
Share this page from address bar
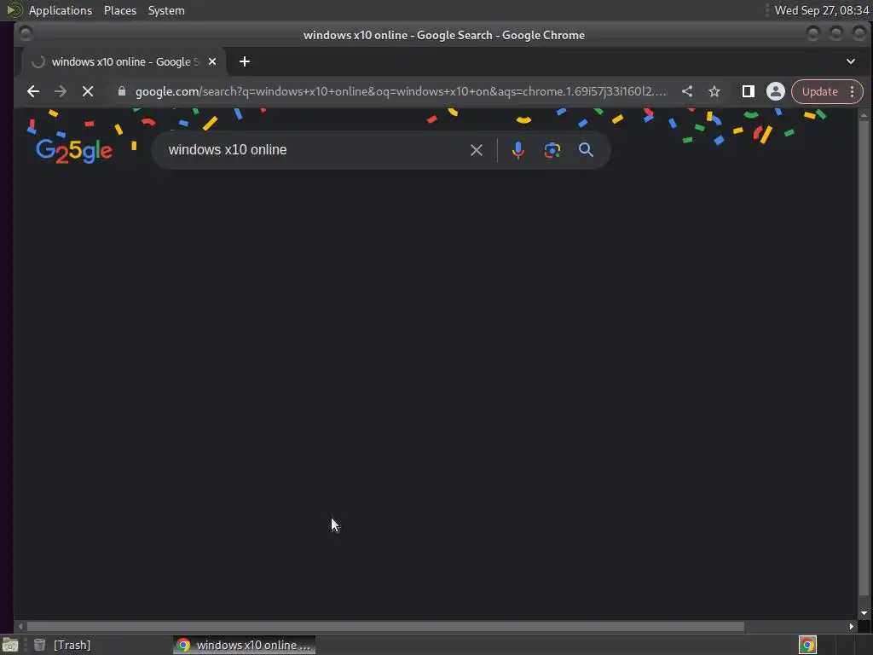(687, 91)
